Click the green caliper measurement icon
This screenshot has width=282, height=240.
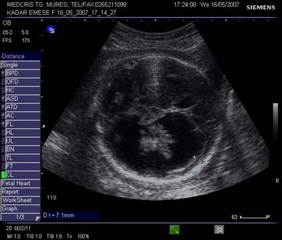coord(174,230)
